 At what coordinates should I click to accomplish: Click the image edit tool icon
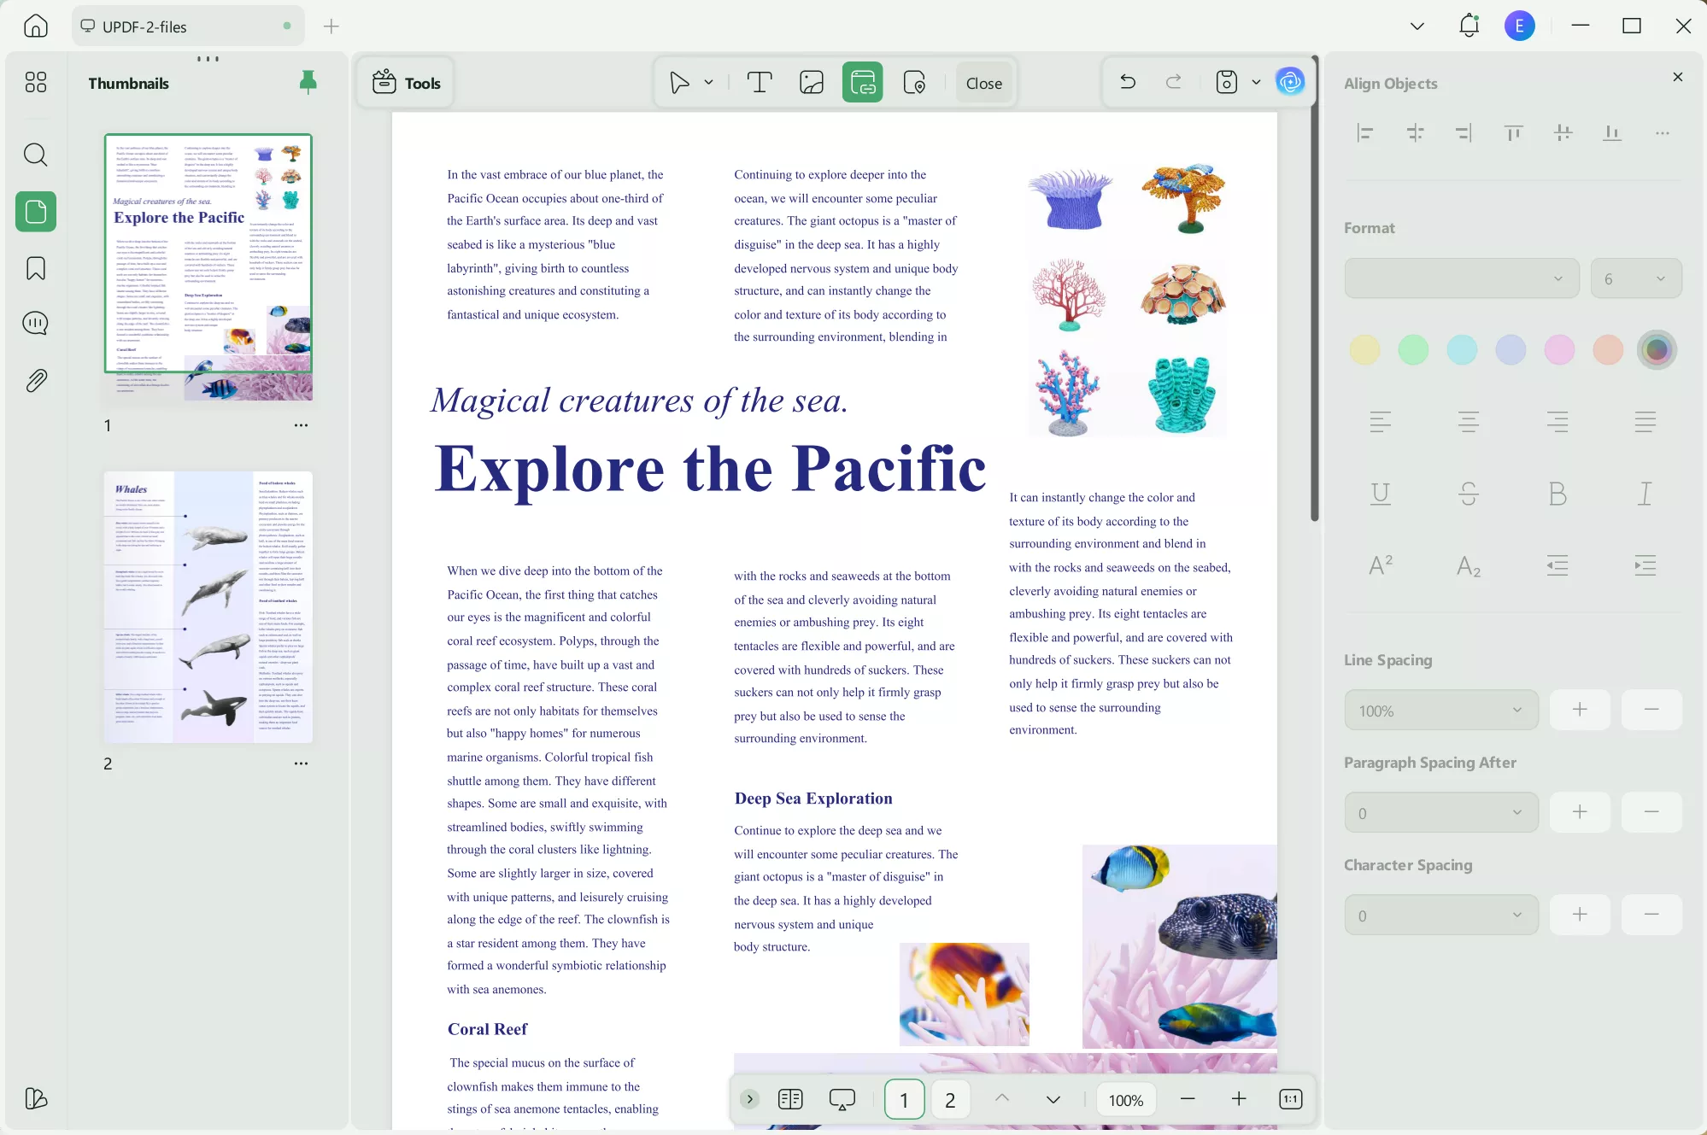point(811,83)
